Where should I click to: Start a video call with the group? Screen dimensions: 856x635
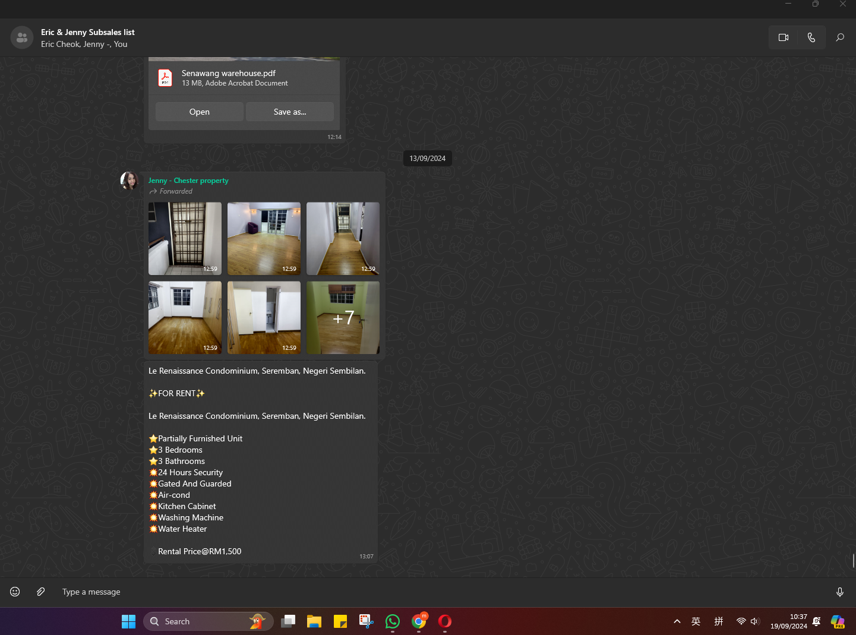pyautogui.click(x=783, y=37)
